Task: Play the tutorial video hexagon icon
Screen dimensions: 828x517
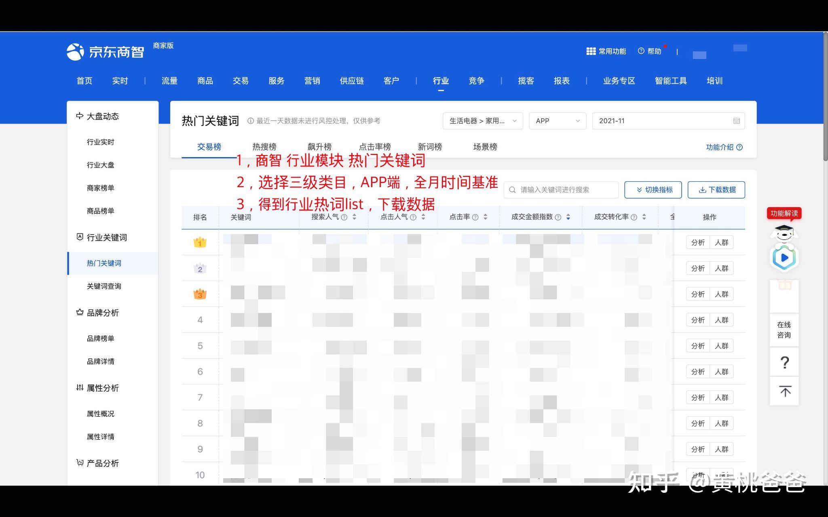Action: 784,257
